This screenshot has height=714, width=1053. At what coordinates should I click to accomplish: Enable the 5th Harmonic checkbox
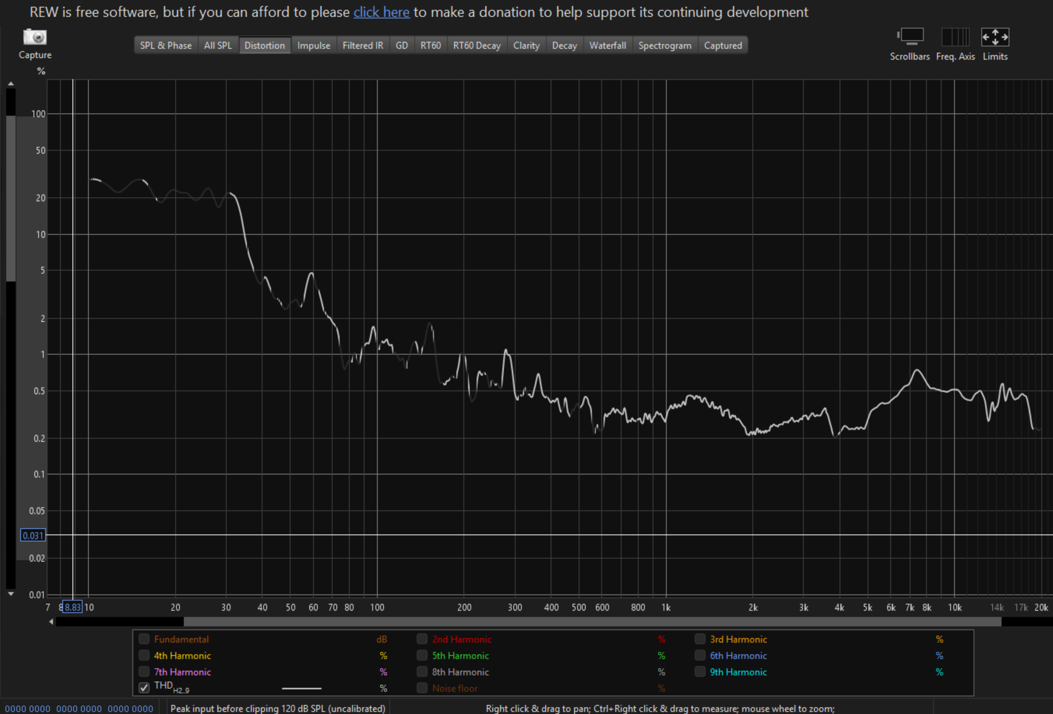click(422, 655)
